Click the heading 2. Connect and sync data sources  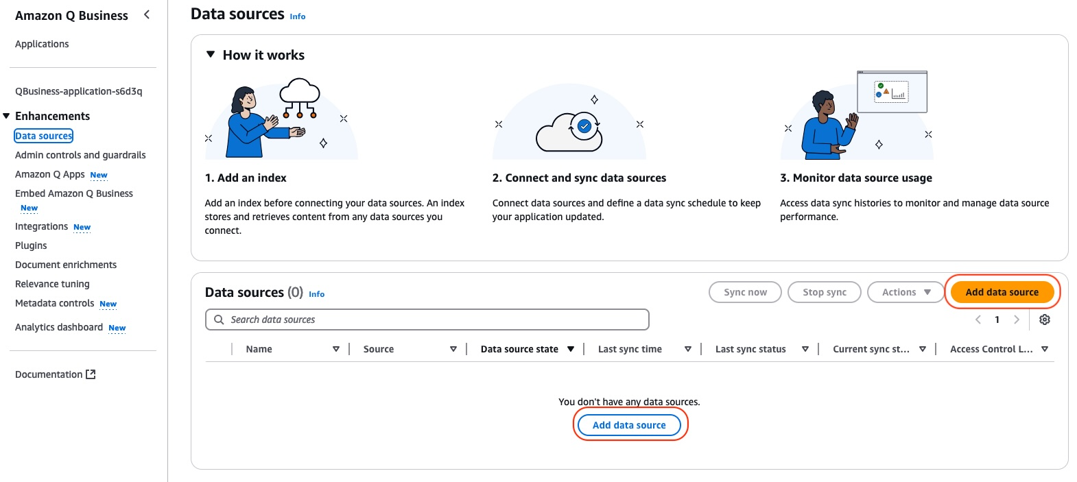pyautogui.click(x=579, y=178)
